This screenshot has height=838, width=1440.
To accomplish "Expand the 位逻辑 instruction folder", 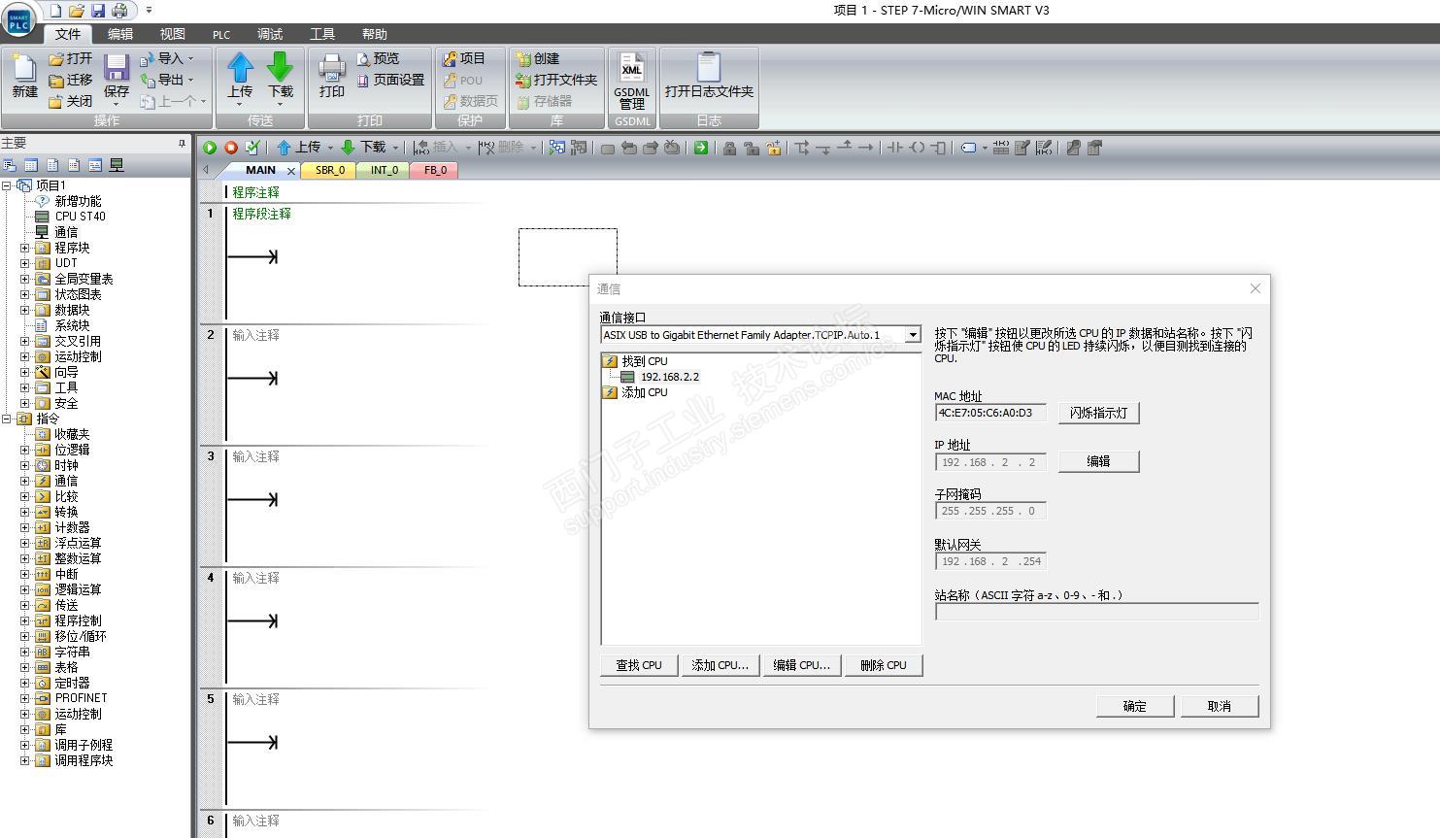I will [25, 450].
